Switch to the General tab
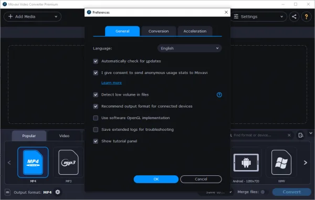 122,31
